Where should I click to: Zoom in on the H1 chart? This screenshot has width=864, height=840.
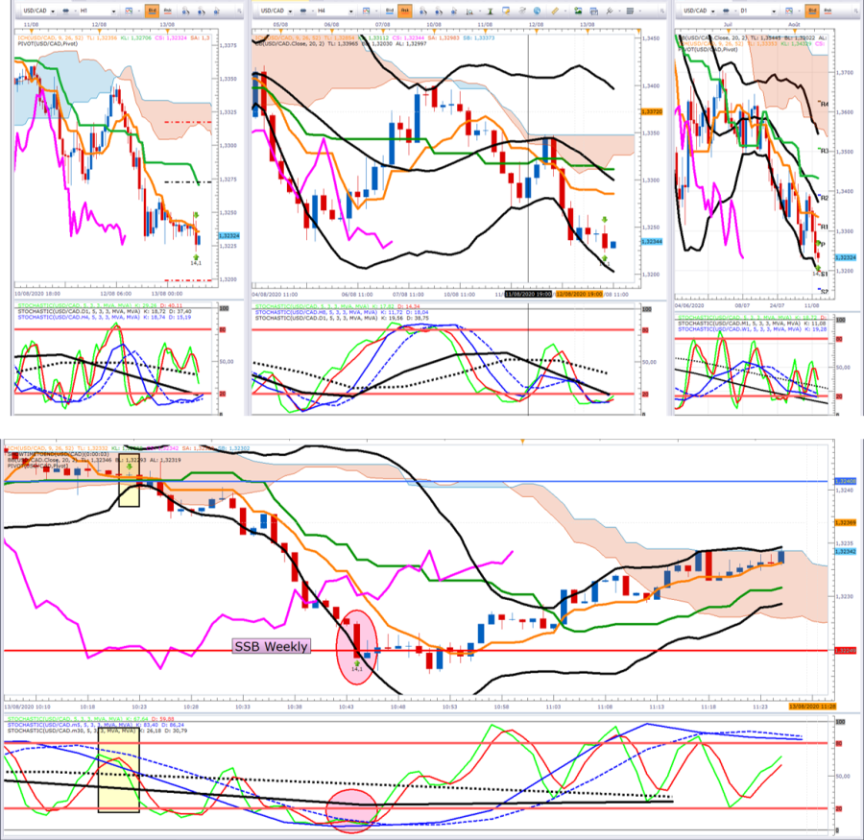click(185, 11)
